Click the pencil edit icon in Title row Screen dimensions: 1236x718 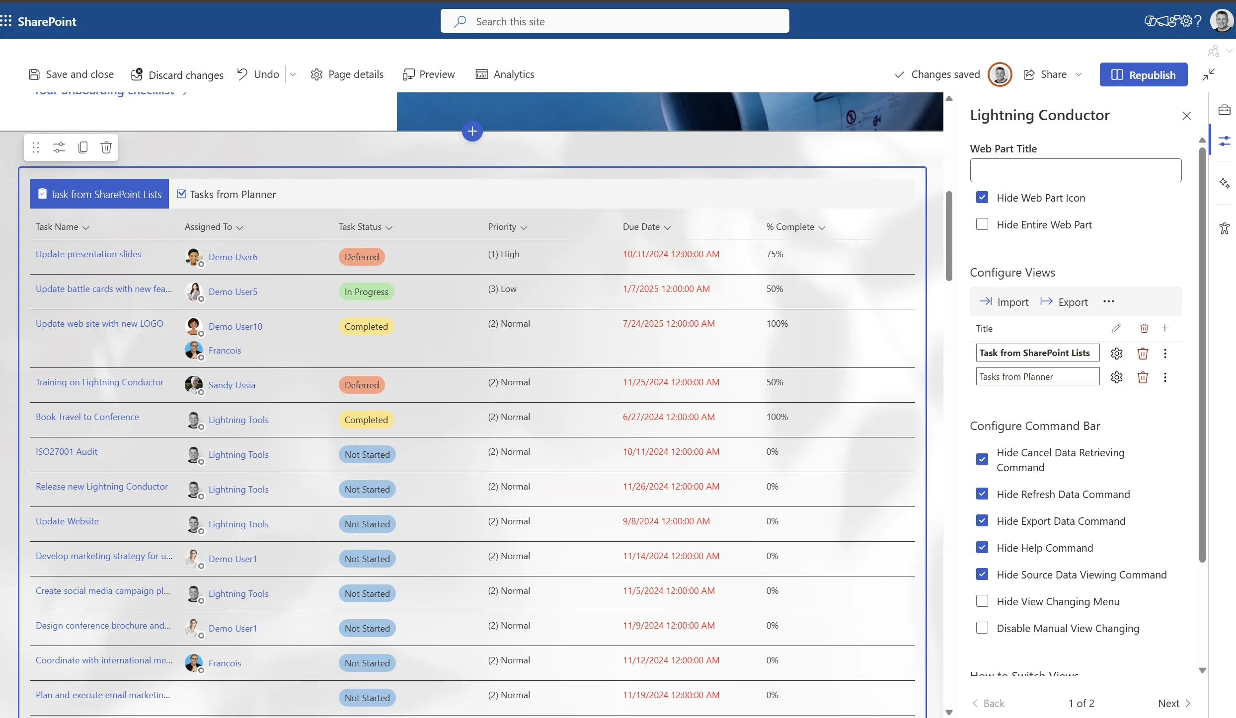coord(1116,328)
